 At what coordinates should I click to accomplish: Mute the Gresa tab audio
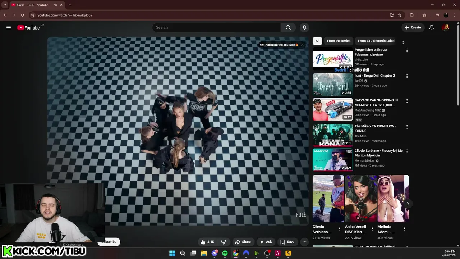click(55, 5)
